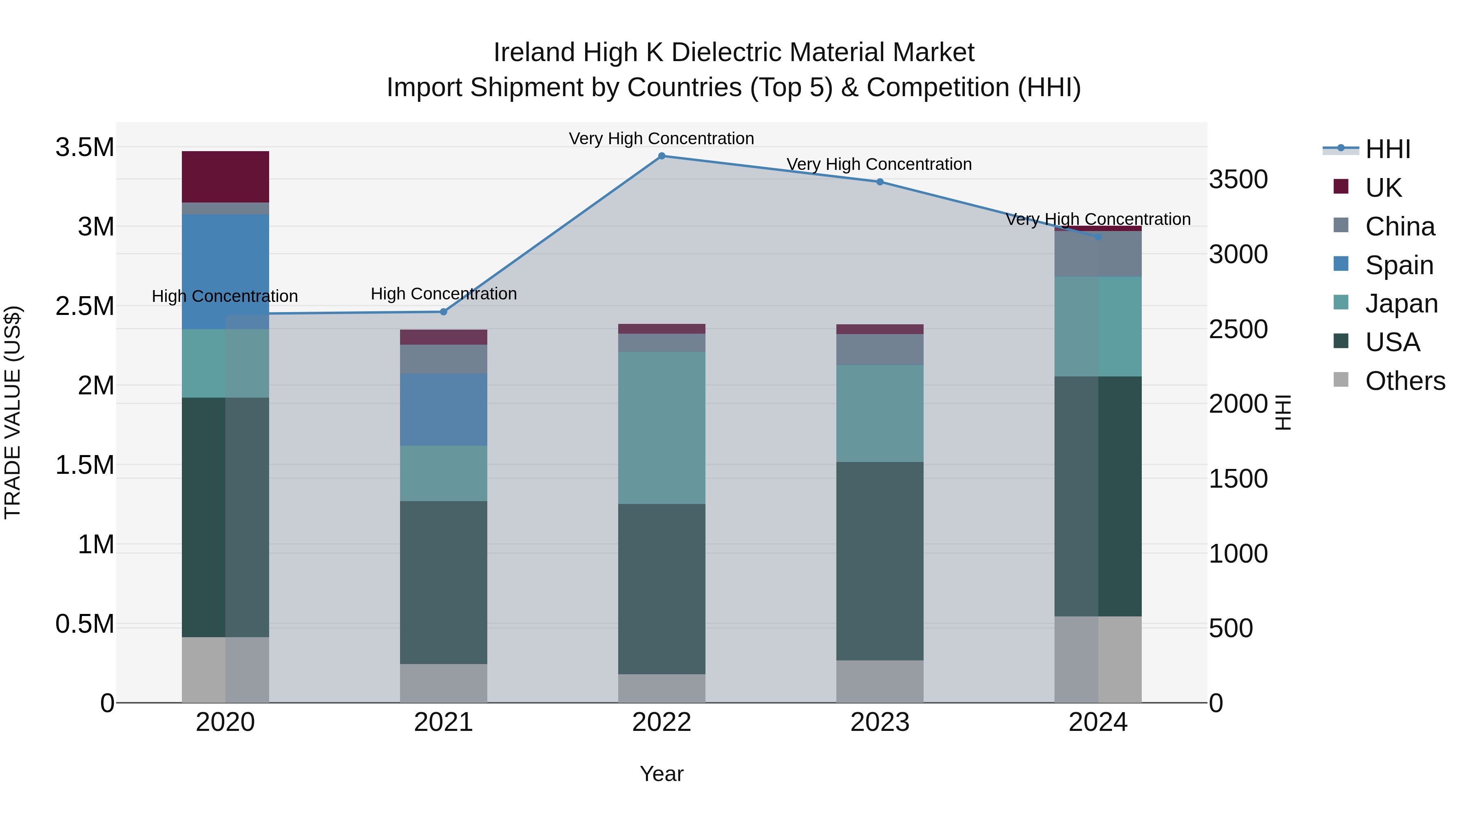Click the Others gray legend swatch

coord(1341,380)
